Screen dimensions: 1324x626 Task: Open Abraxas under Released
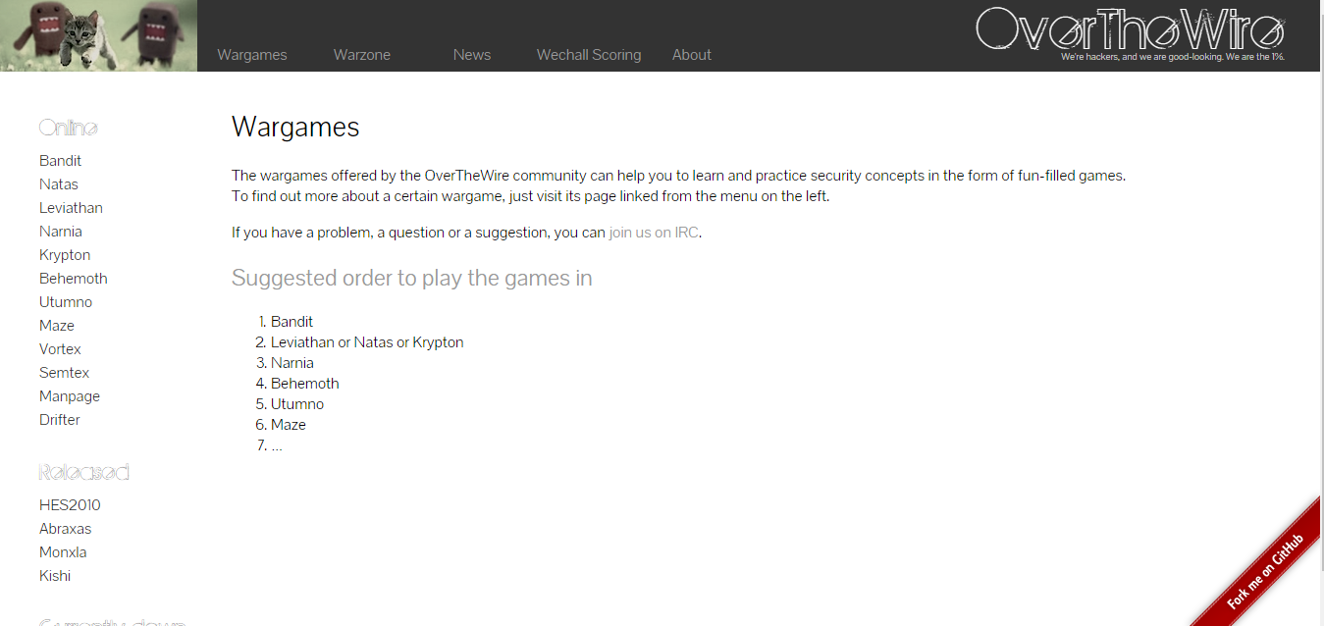click(66, 529)
